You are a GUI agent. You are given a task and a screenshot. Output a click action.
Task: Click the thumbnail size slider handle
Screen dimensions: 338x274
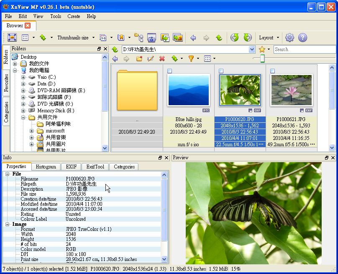tap(262, 58)
